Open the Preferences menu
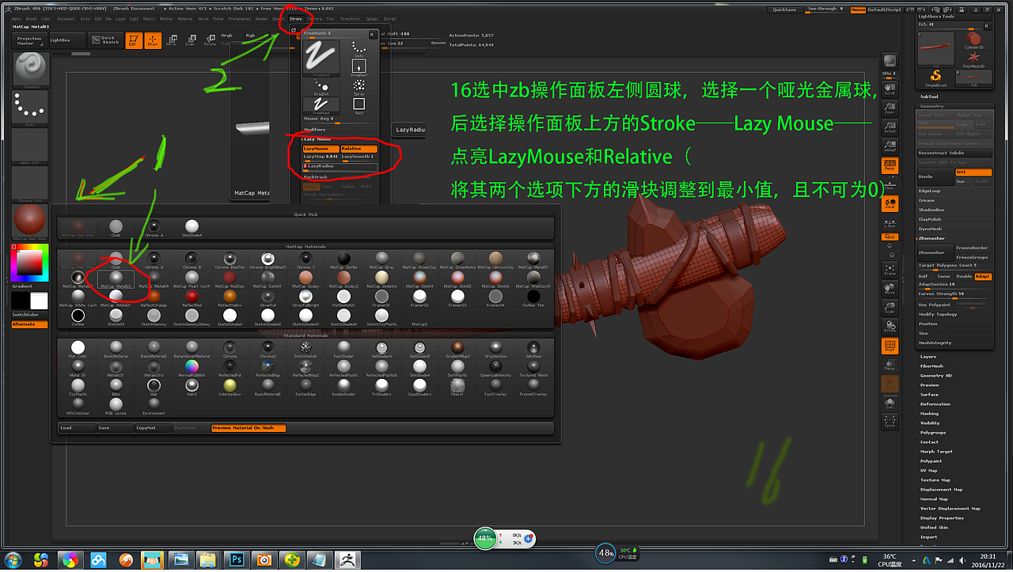This screenshot has height=572, width=1013. pos(240,18)
